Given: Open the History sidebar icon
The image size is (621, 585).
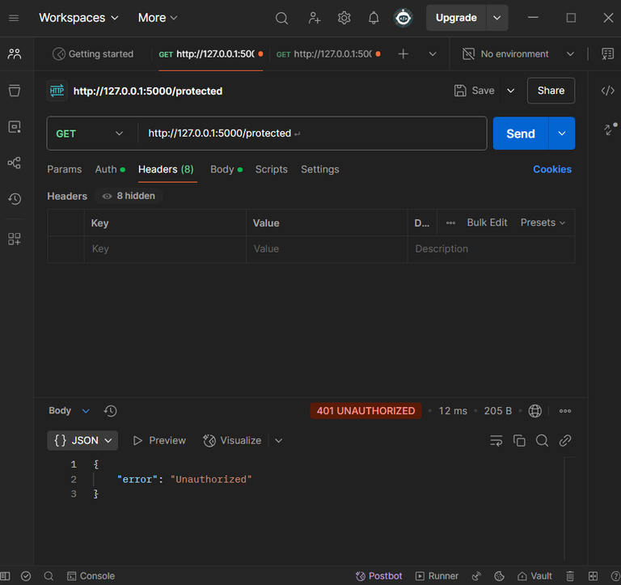Looking at the screenshot, I should (15, 199).
